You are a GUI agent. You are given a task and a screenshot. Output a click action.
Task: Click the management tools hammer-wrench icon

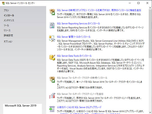[52, 39]
